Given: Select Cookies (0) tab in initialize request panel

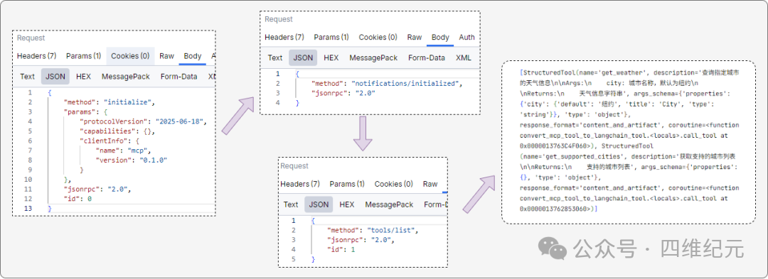Looking at the screenshot, I should coord(130,56).
